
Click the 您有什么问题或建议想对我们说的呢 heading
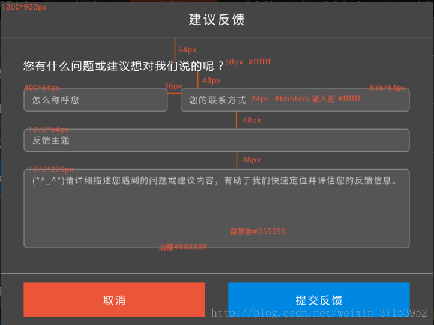point(123,66)
